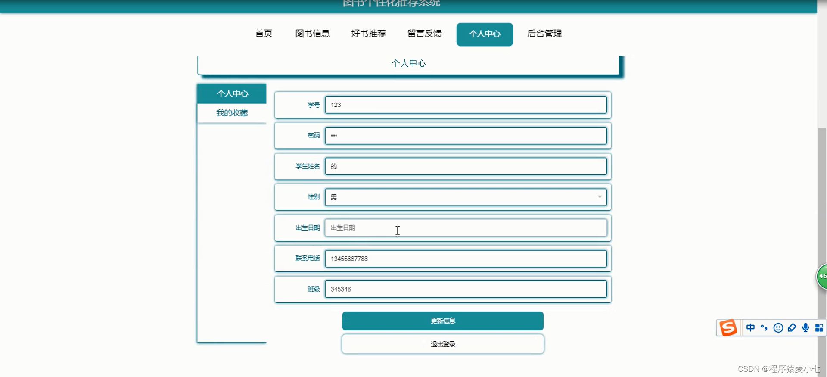Click the Sogou skin pen icon
827x377 pixels.
(792, 328)
